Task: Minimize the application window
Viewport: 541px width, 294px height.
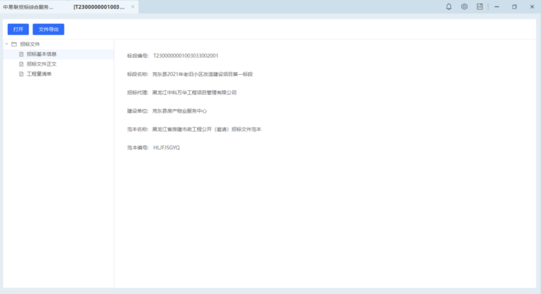Action: tap(497, 7)
